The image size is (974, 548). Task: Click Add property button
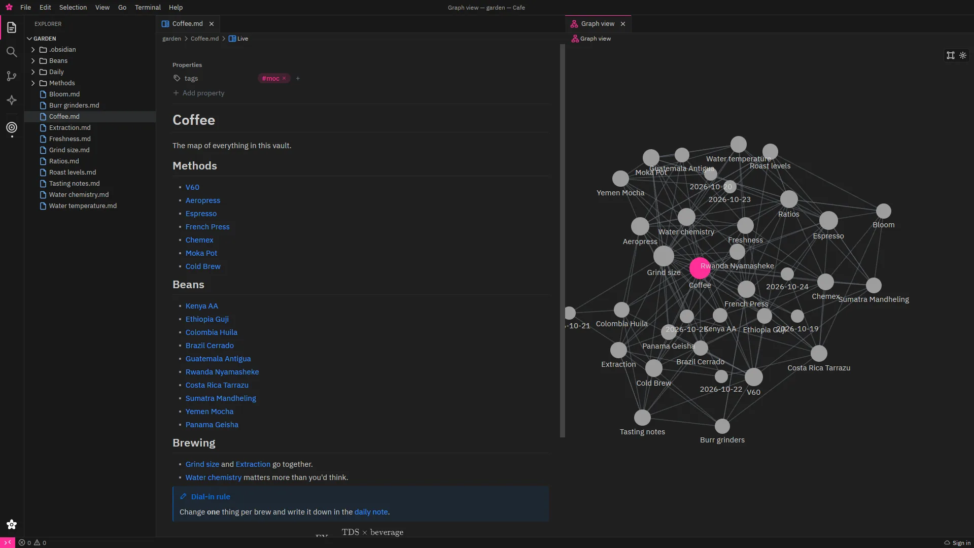199,93
